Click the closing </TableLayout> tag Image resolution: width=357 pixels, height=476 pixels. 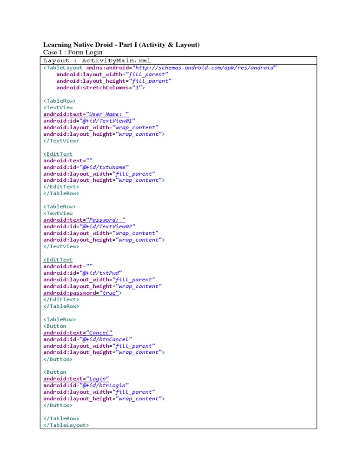[66, 425]
